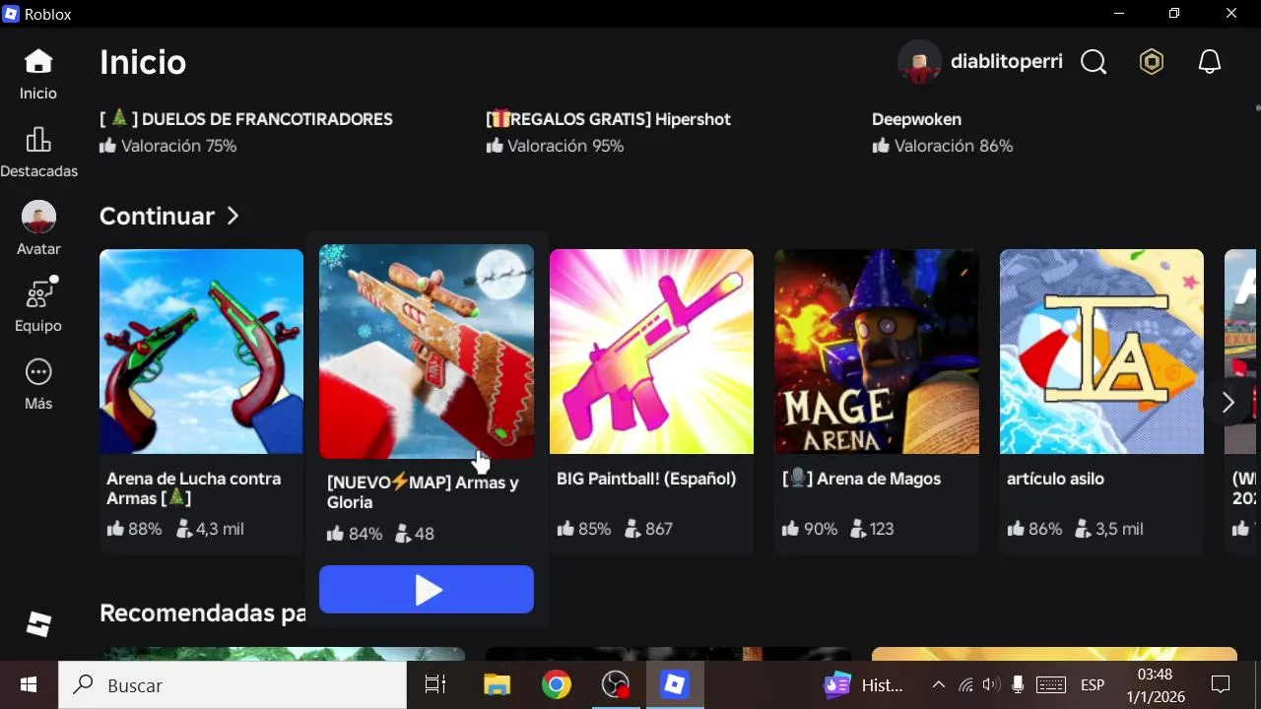
Task: Open the Windows Start menu
Action: pos(29,685)
